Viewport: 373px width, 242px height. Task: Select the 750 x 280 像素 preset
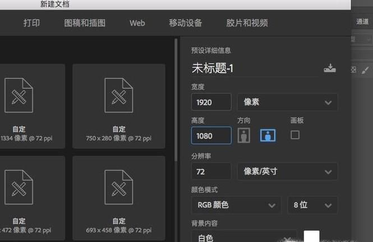pyautogui.click(x=119, y=106)
